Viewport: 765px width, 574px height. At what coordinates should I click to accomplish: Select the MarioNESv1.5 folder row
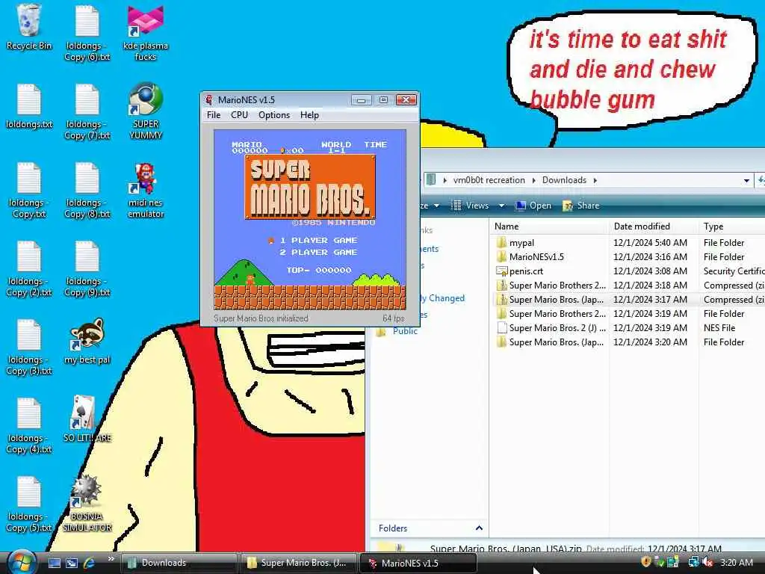(x=629, y=257)
